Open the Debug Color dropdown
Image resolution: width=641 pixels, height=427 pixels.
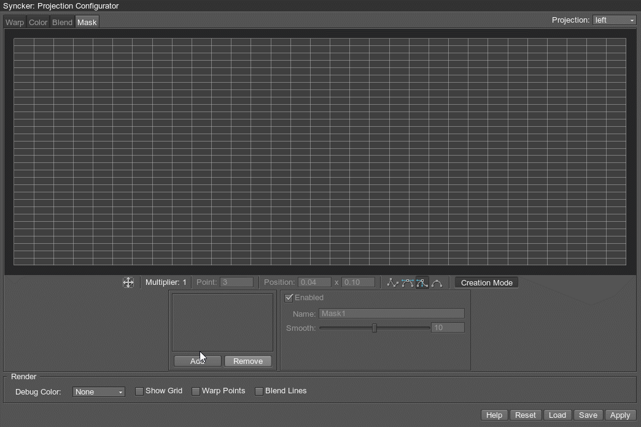(98, 391)
